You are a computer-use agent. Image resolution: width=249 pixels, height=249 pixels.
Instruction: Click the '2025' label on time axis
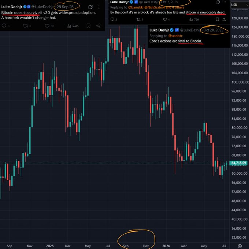pos(50,246)
